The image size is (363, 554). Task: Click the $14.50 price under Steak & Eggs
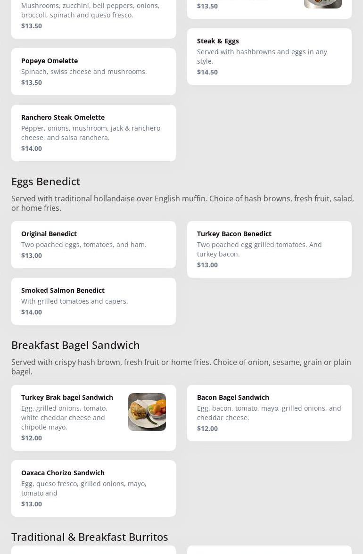click(x=207, y=72)
